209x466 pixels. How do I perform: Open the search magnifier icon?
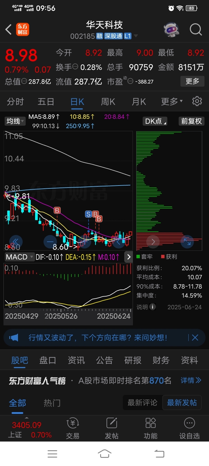pos(196,29)
